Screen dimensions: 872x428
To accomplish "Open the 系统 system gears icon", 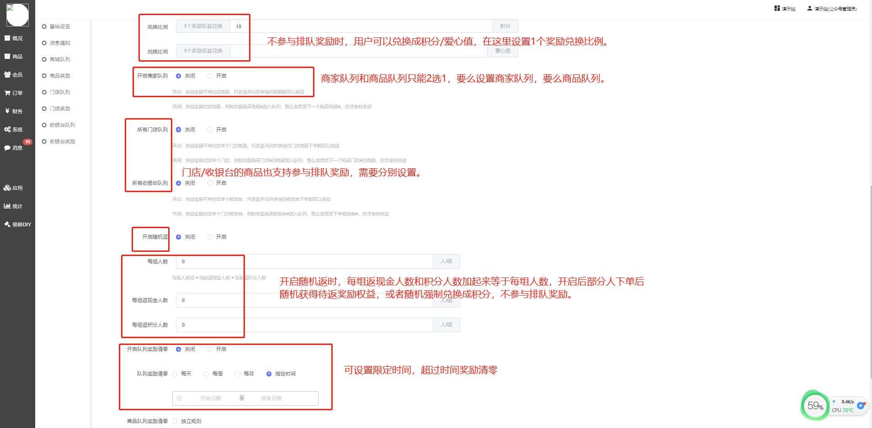I will [7, 130].
